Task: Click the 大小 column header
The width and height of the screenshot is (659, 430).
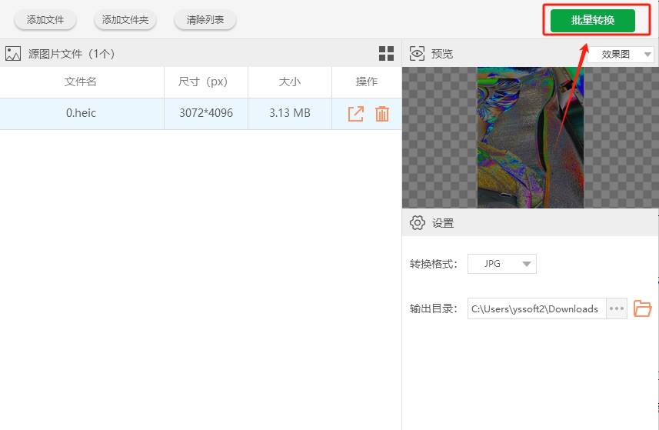Action: [x=290, y=82]
